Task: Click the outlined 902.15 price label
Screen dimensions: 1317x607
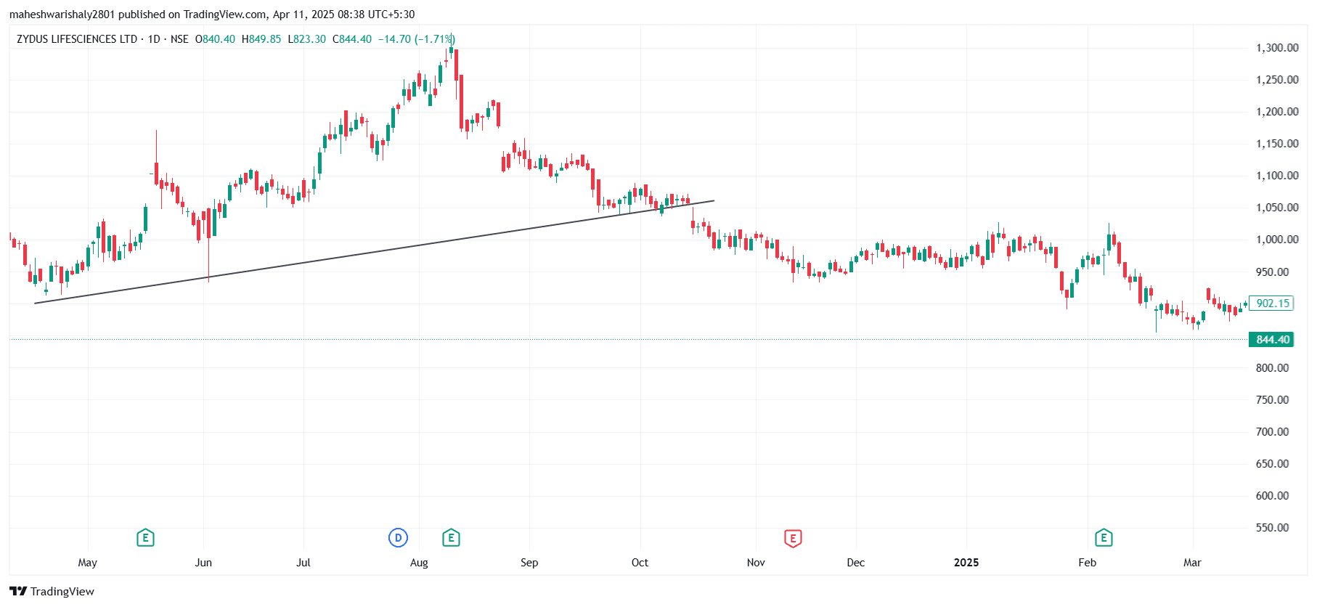Action: click(1271, 303)
